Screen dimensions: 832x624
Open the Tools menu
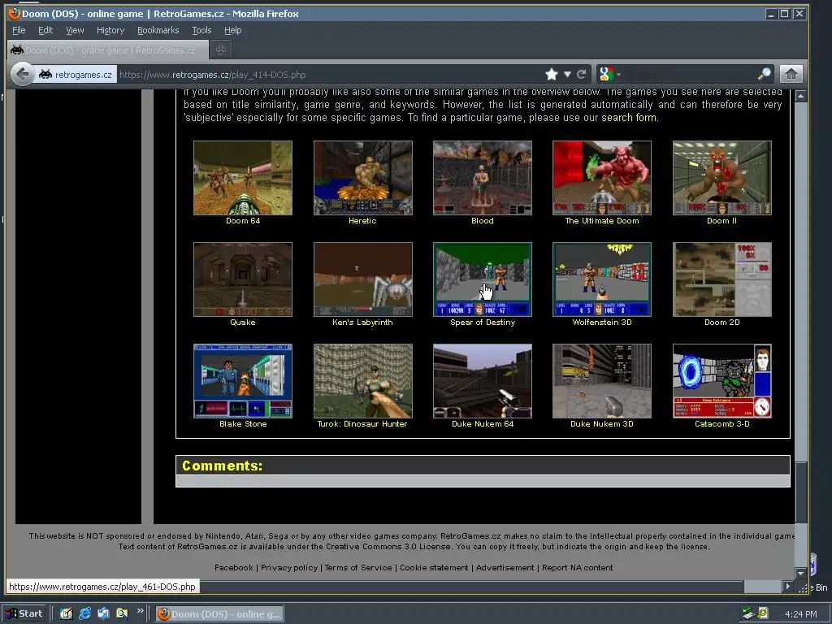point(201,30)
